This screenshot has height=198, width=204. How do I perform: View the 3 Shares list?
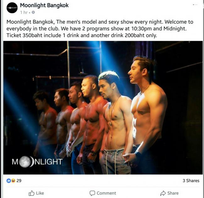[x=191, y=181]
